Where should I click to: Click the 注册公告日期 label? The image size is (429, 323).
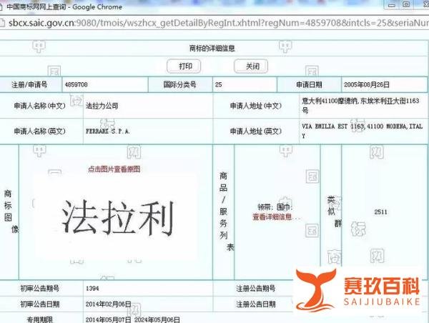(256, 304)
